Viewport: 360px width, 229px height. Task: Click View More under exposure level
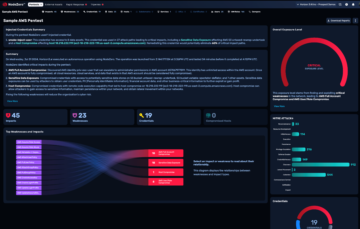[279, 106]
